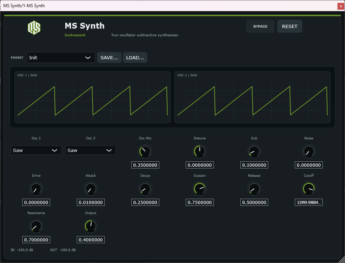Open the Osc 1 waveform dropdown
The width and height of the screenshot is (345, 263).
pos(36,150)
